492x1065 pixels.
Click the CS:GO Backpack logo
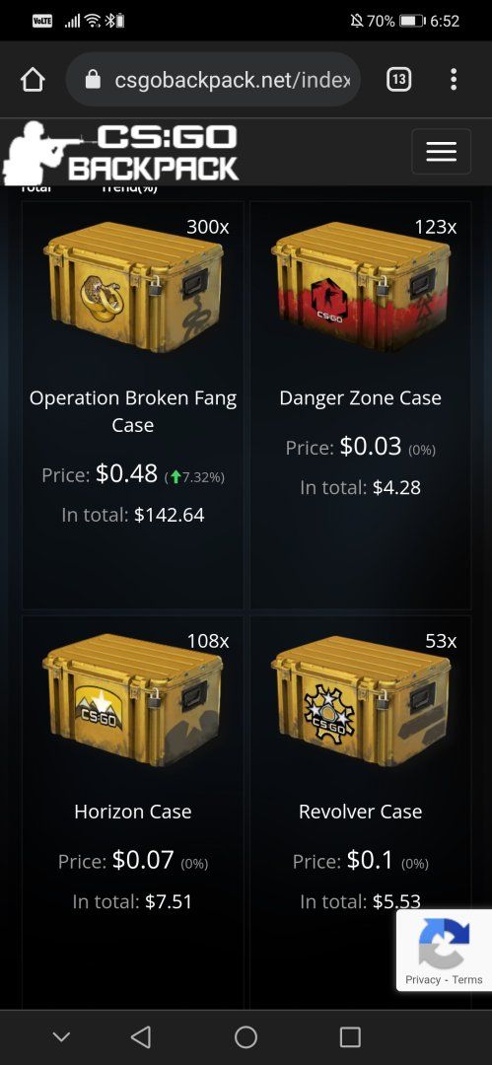coord(121,152)
